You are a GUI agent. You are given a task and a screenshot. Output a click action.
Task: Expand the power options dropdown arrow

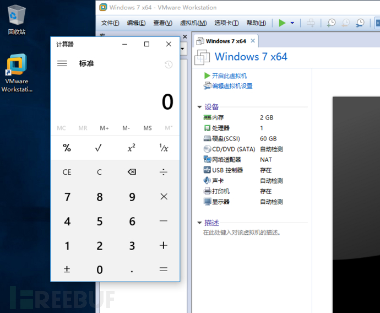292,23
